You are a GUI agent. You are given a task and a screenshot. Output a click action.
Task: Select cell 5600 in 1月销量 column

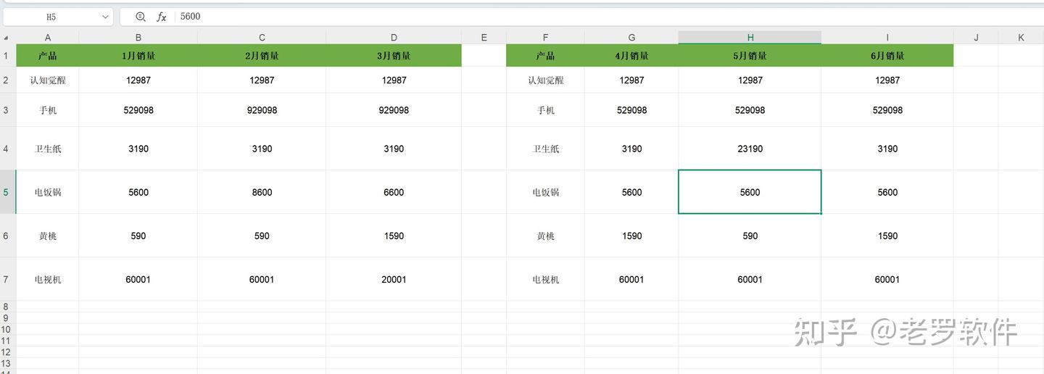[x=138, y=192]
